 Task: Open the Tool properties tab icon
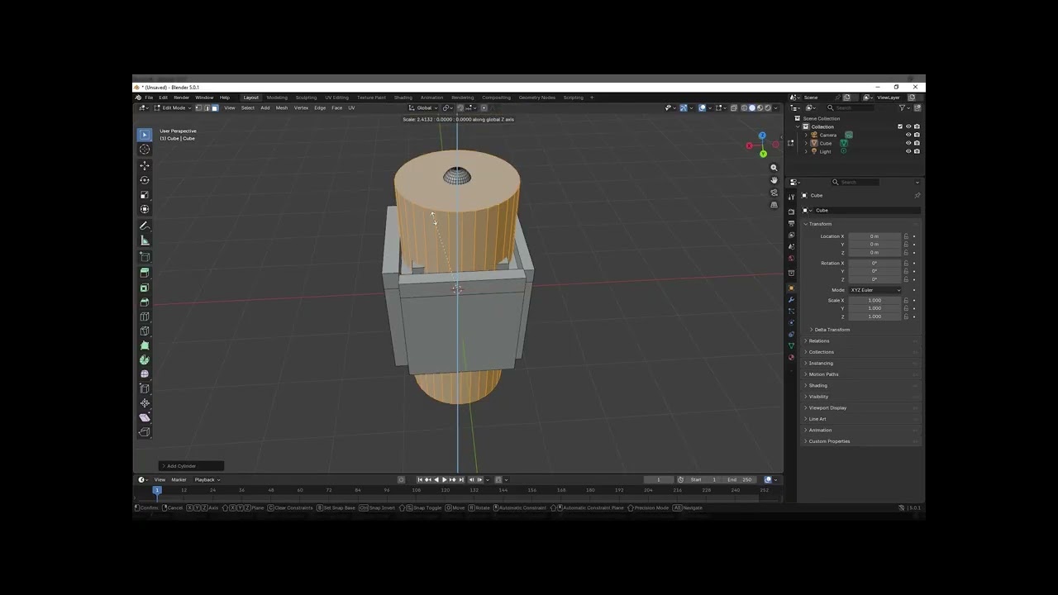click(x=791, y=197)
